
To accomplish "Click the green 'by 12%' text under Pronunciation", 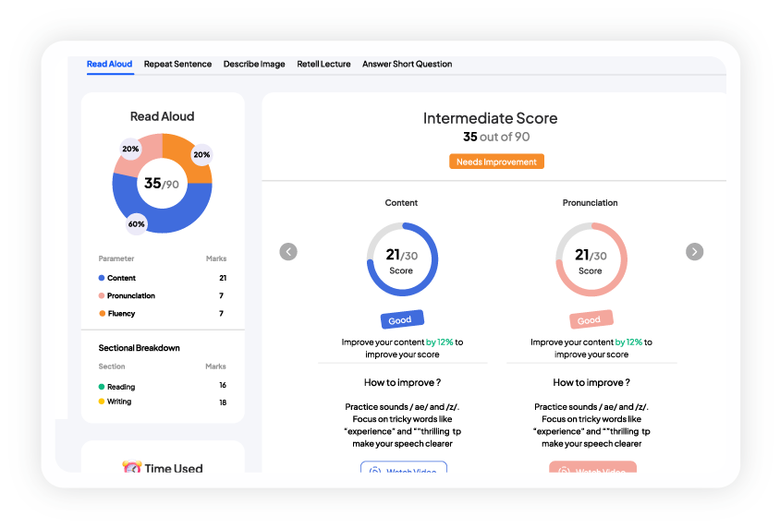I will [x=628, y=342].
